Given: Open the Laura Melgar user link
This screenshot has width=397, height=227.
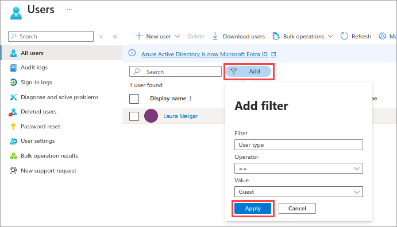Looking at the screenshot, I should 180,116.
